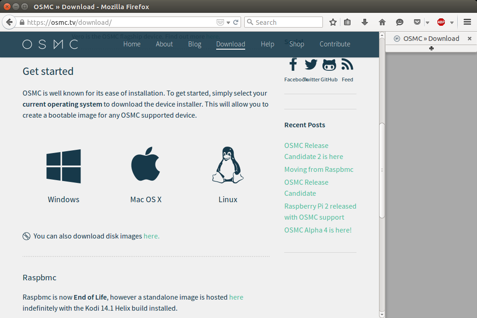Click in the Firefox Search field
This screenshot has width=477, height=318.
tap(287, 22)
